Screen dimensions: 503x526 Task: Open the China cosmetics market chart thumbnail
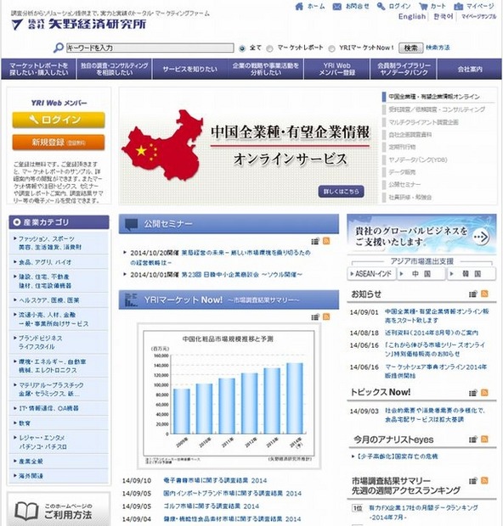click(229, 396)
